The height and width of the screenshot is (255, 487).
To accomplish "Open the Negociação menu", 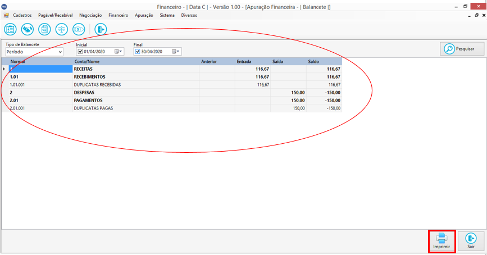I will [x=90, y=15].
